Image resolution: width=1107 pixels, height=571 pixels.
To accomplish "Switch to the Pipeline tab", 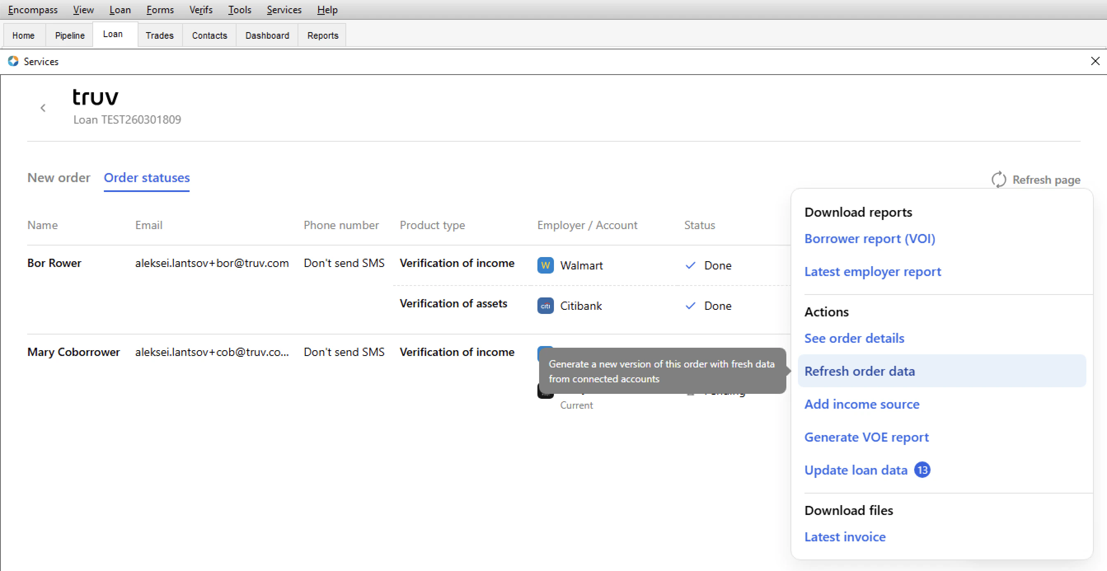I will 69,35.
